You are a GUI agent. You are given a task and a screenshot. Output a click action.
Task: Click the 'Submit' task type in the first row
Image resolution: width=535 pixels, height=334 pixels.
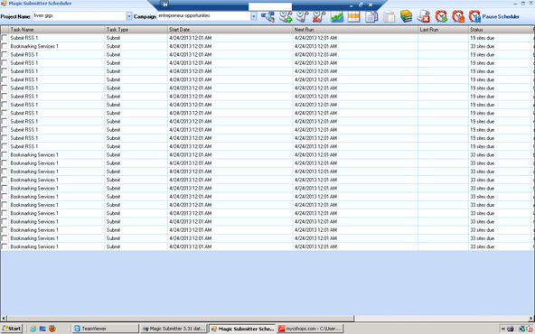113,38
